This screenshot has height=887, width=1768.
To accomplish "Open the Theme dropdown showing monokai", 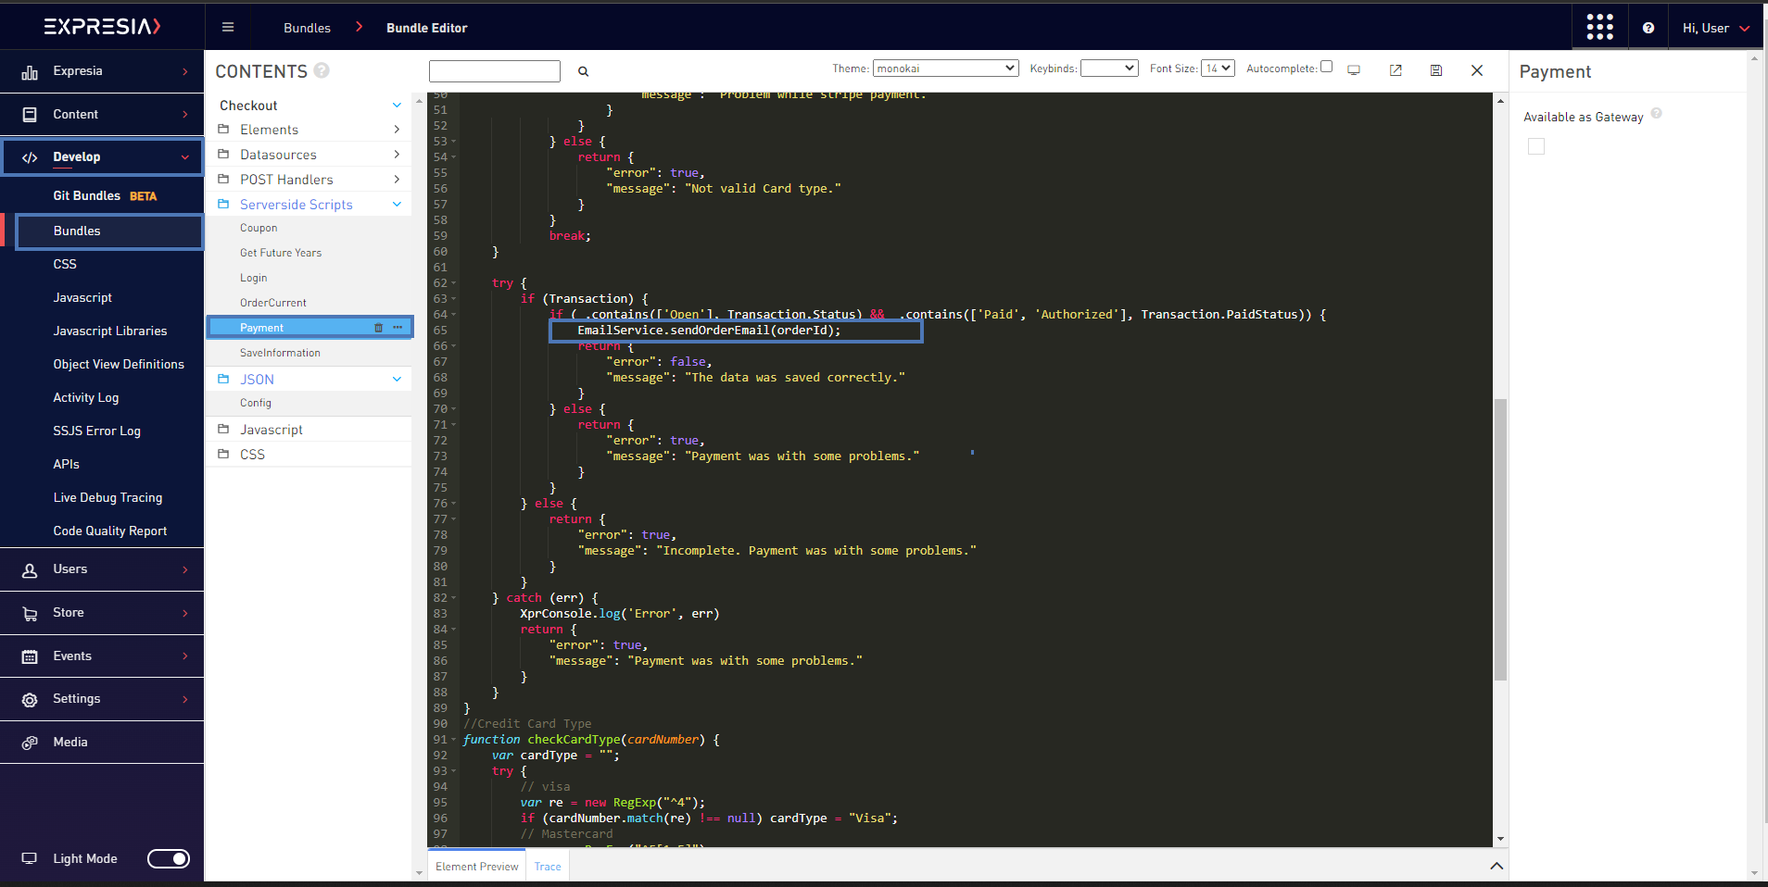I will 945,69.
